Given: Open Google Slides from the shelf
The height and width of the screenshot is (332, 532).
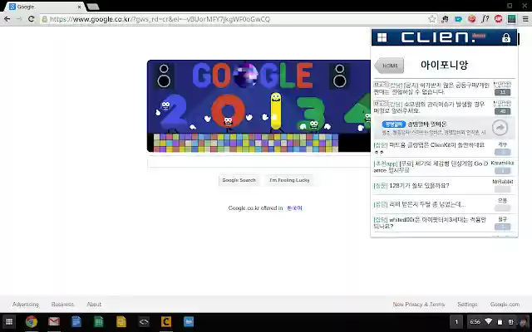Looking at the screenshot, I should tap(121, 321).
